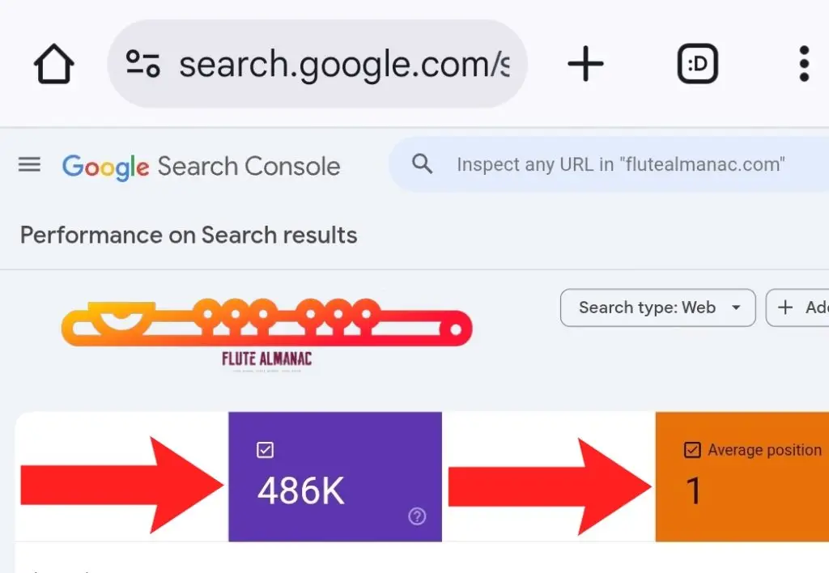Open Search Console hamburger navigation menu
This screenshot has height=573, width=829.
[x=30, y=166]
